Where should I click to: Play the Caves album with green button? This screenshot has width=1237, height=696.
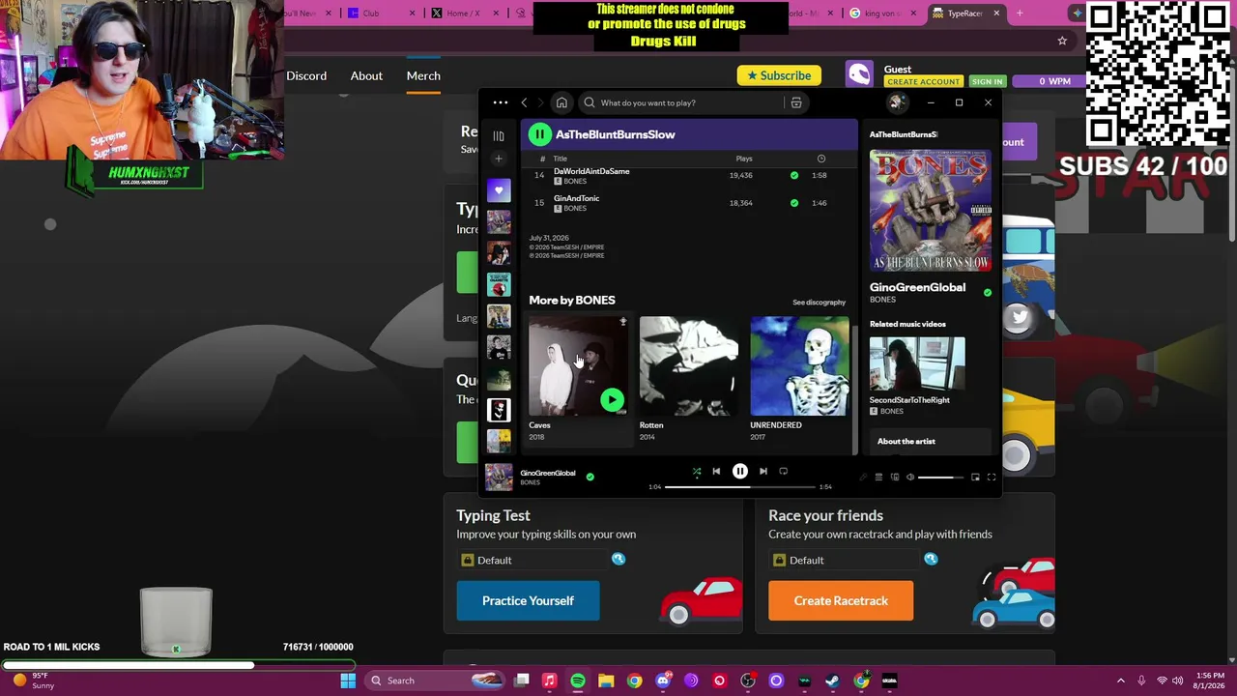point(612,399)
